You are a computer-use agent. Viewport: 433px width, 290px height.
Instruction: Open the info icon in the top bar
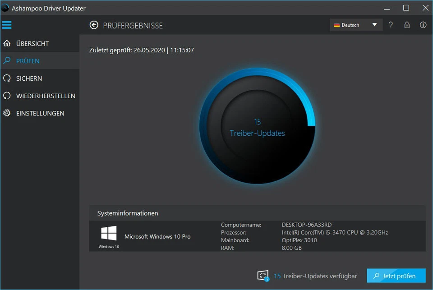423,25
